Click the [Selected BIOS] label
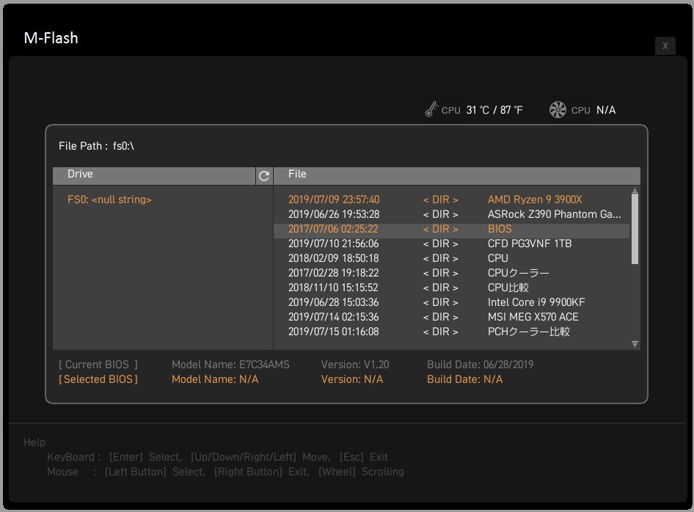Image resolution: width=694 pixels, height=512 pixels. 98,379
